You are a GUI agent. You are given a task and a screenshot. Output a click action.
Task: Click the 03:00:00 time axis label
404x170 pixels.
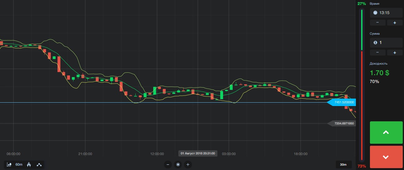point(229,154)
